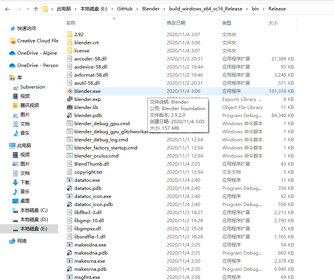
Task: Sort by 类型 column header
Action: 227,23
